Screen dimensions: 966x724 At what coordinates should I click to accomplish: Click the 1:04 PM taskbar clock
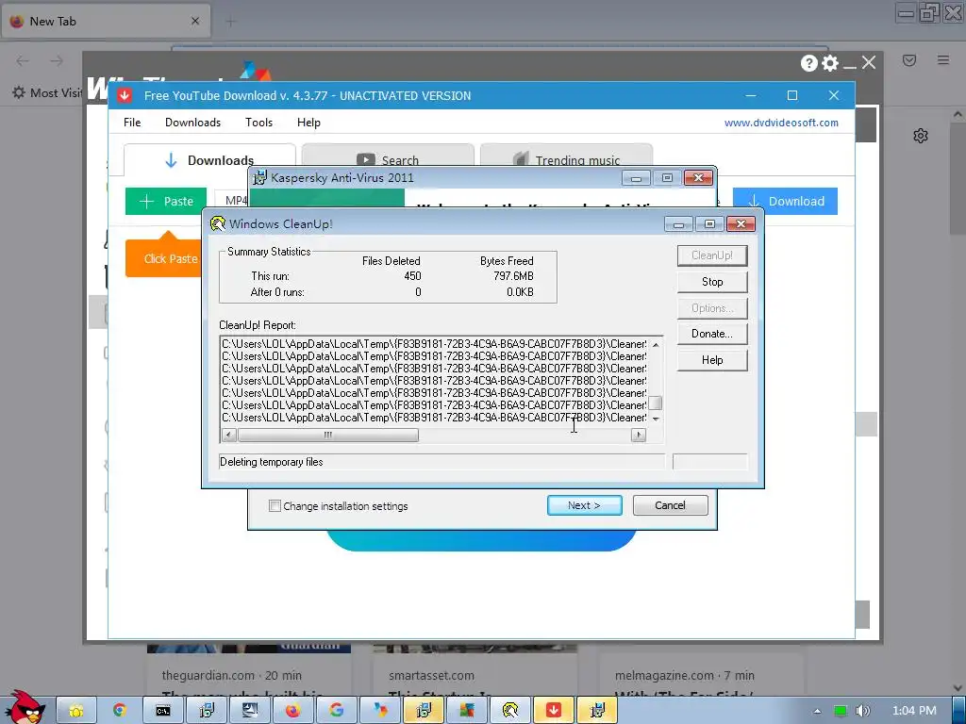[x=914, y=711]
